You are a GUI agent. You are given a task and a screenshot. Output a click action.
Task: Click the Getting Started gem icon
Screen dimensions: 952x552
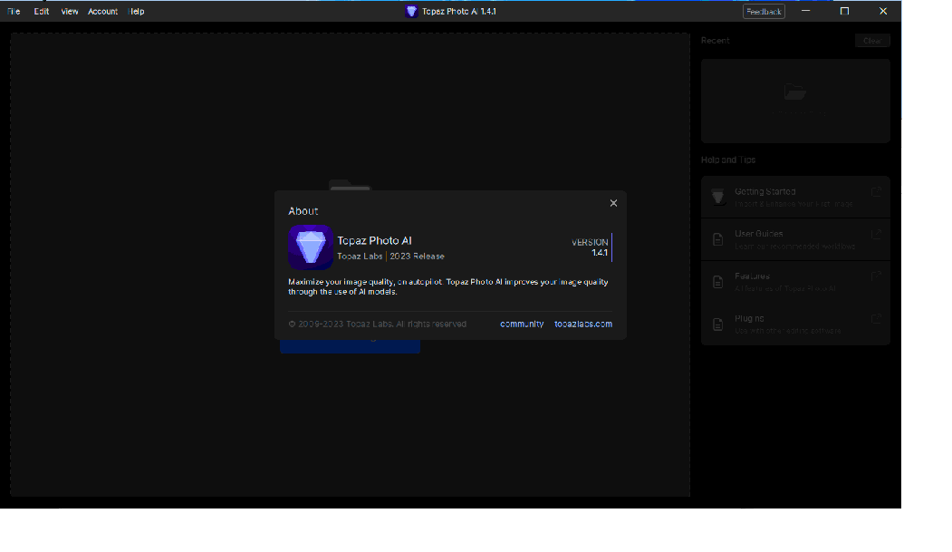717,198
